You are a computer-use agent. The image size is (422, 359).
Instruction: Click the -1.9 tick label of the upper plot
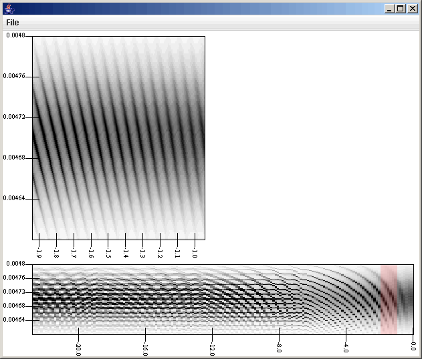39,253
